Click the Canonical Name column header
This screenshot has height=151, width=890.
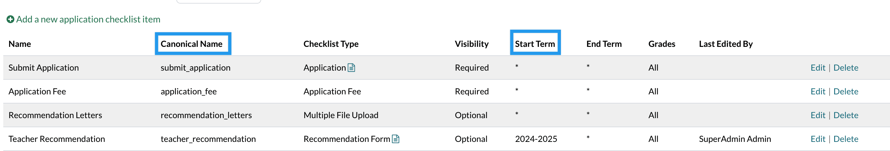(x=191, y=44)
